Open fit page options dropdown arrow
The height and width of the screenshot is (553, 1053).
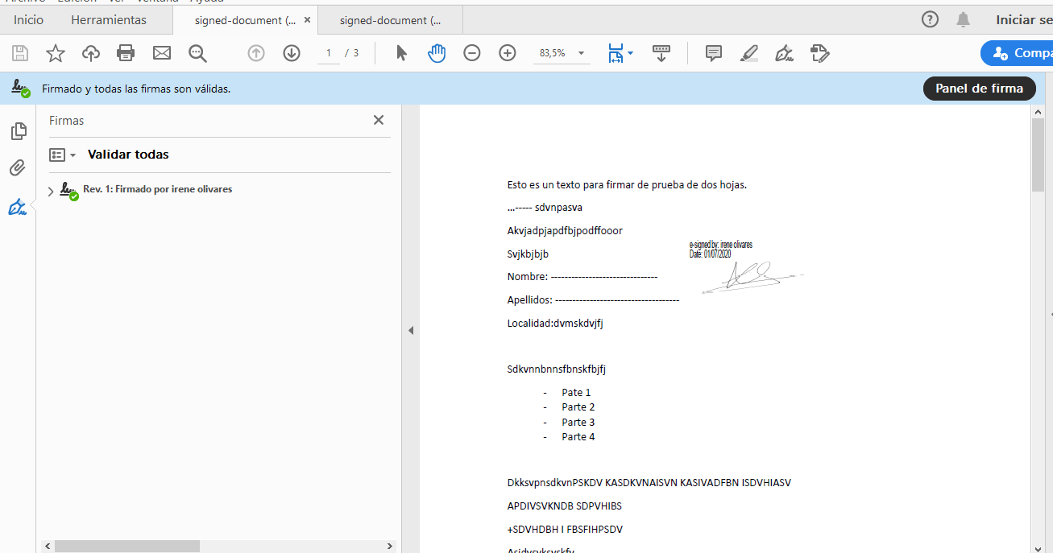(630, 53)
